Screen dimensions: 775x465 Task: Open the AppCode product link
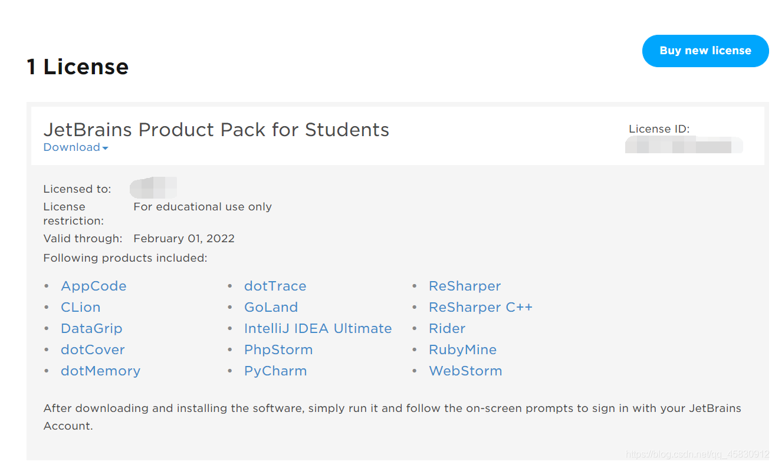point(94,286)
